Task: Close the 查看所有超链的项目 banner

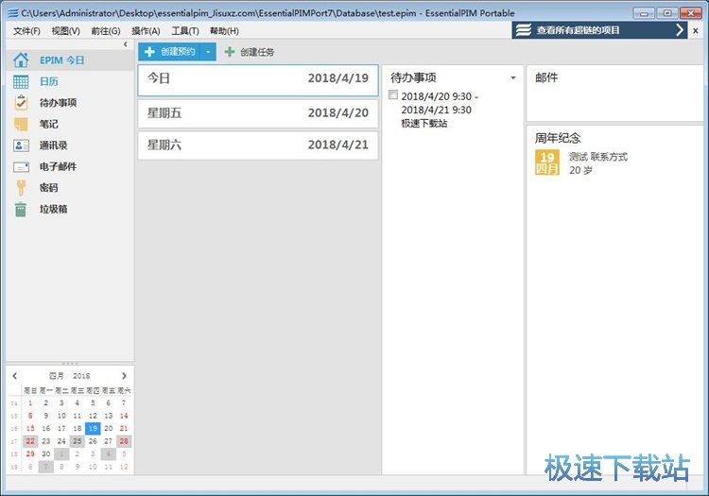Action: coord(696,31)
